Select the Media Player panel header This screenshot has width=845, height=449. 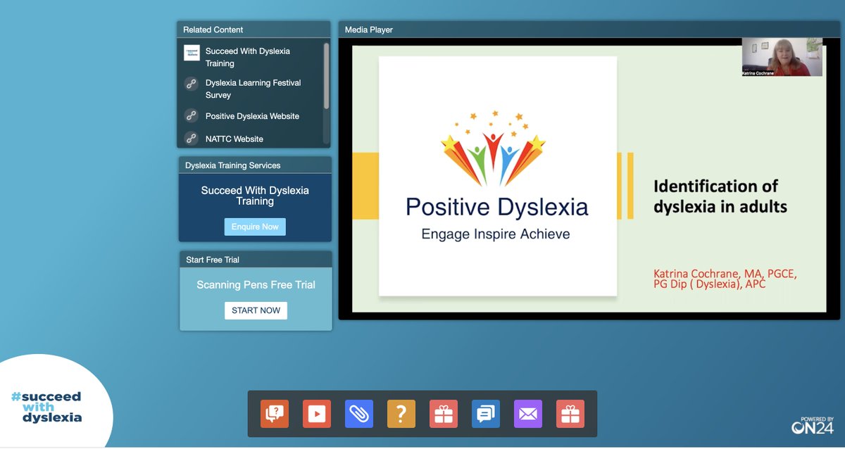[589, 30]
